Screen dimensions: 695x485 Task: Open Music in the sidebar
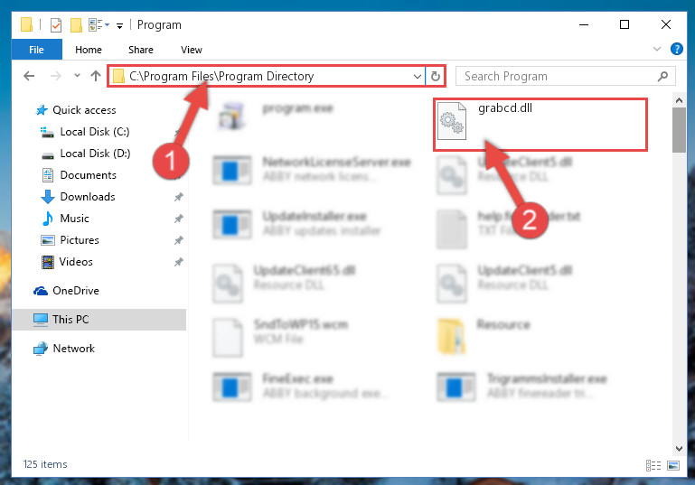(x=74, y=219)
